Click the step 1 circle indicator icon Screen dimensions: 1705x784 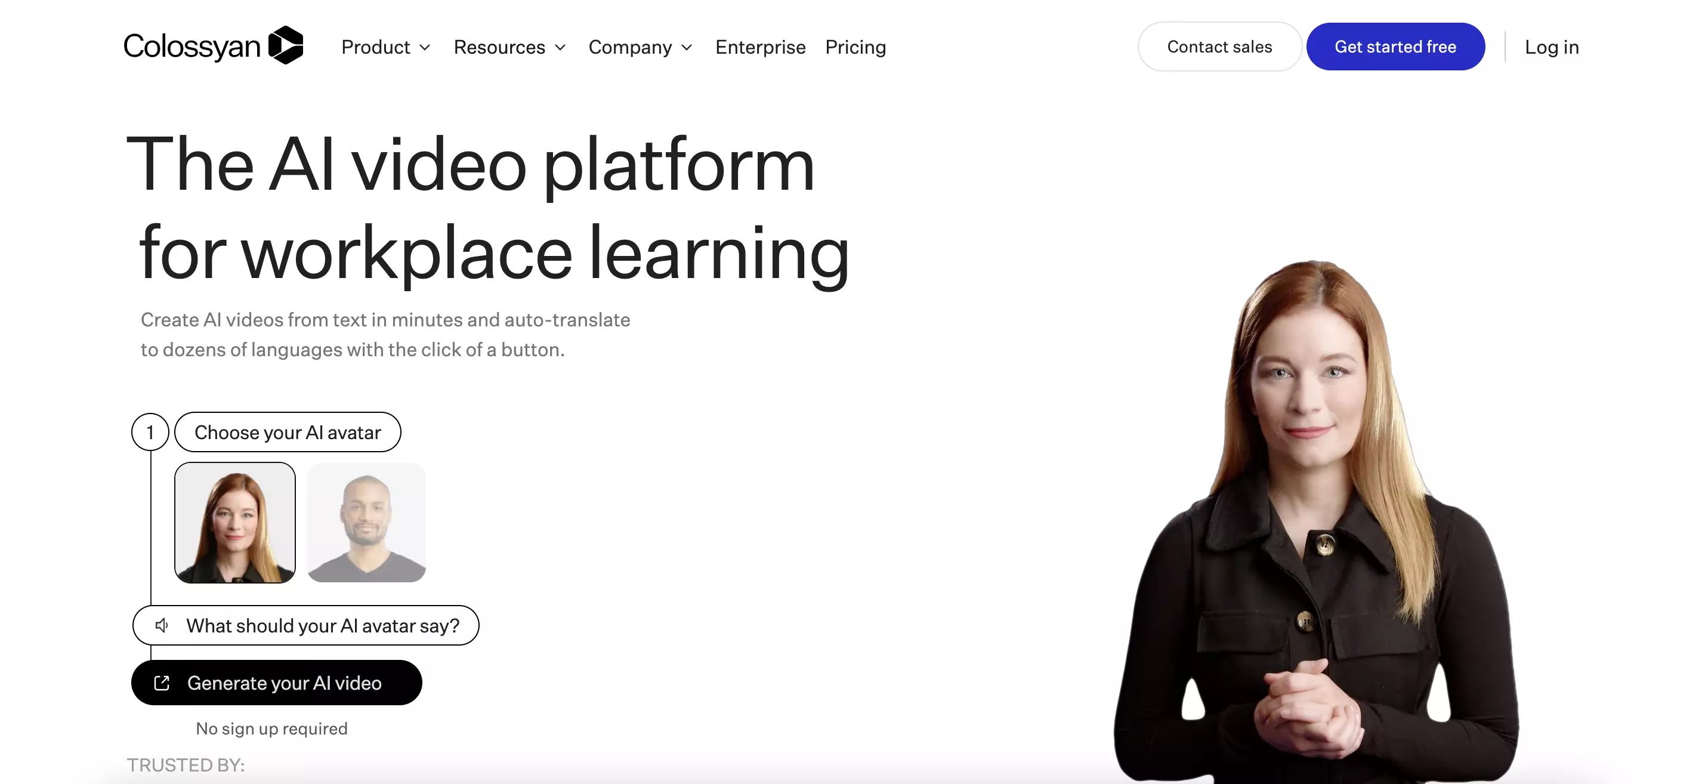[150, 432]
